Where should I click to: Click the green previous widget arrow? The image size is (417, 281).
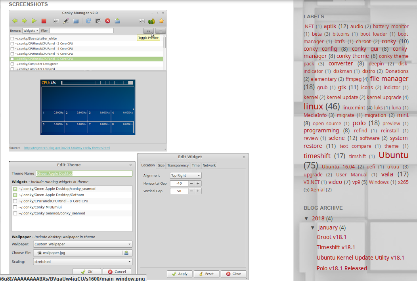pyautogui.click(x=15, y=21)
